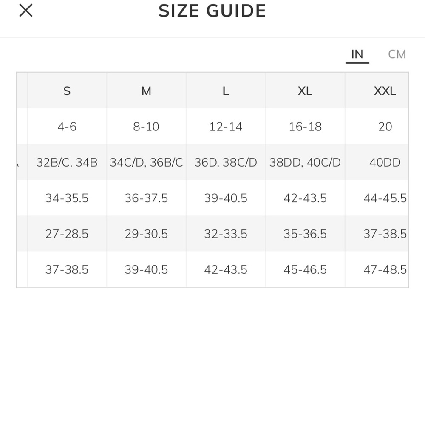Click the M size column header

(146, 91)
